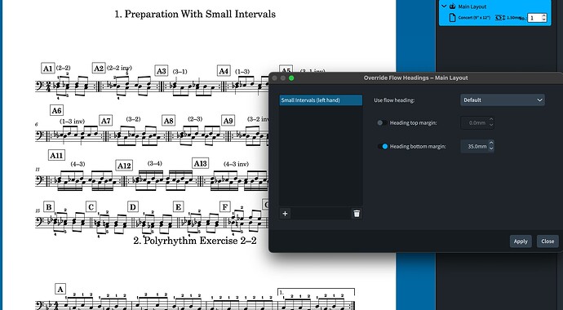
Task: Click the heading 2. Polyrhythm Exercise 2–2
Action: click(195, 241)
